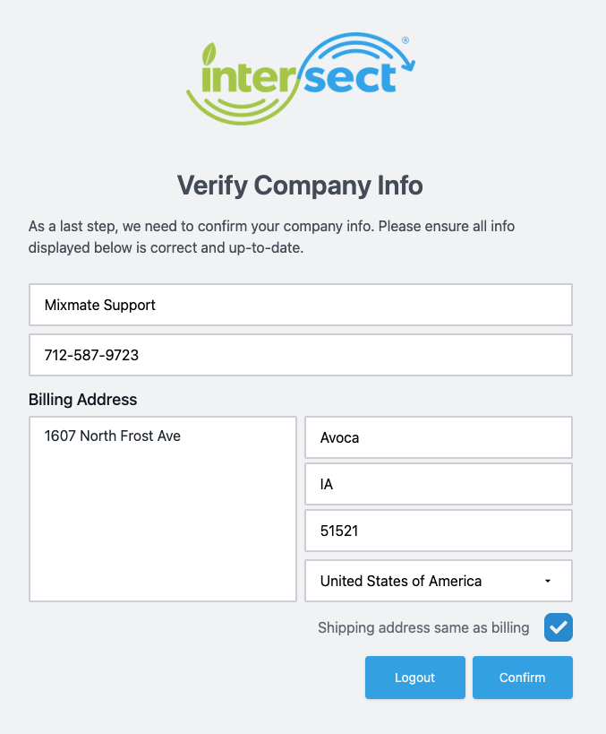The image size is (606, 734).
Task: Select the Avoca city field
Action: [x=438, y=437]
